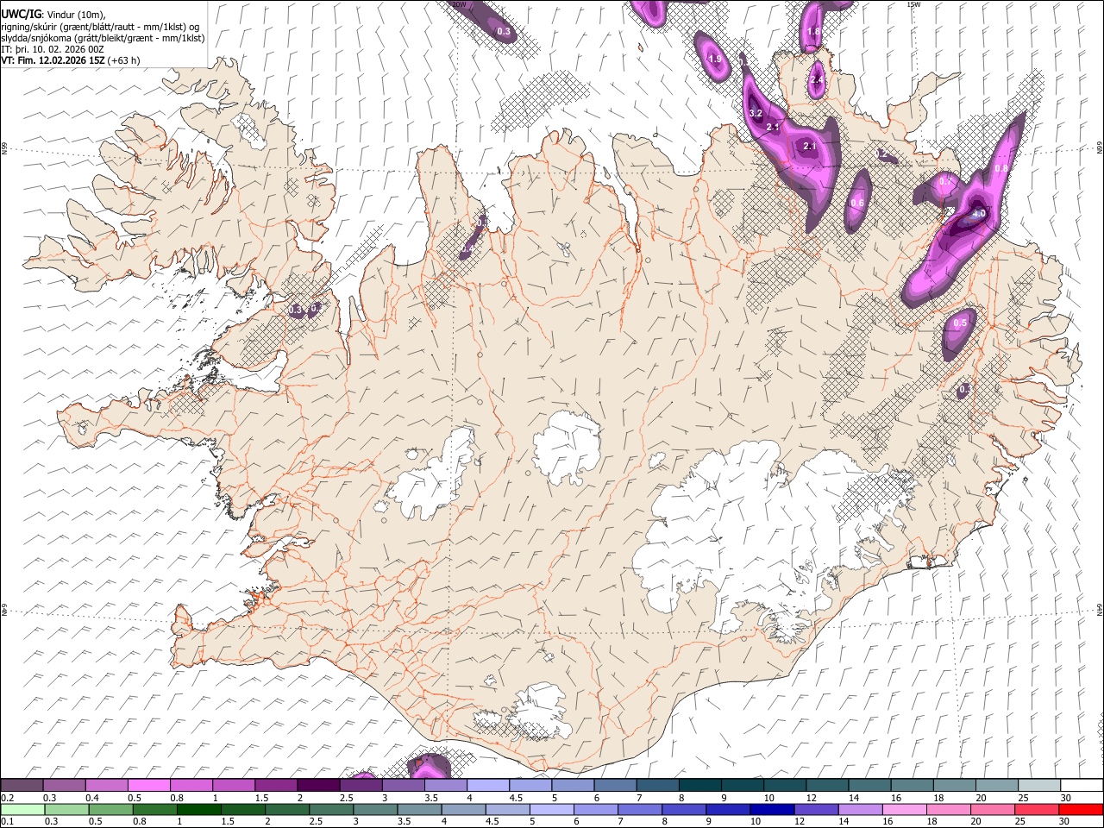The image size is (1104, 828).
Task: Click the 0.6 precipitation value on the map
Action: click(x=857, y=204)
